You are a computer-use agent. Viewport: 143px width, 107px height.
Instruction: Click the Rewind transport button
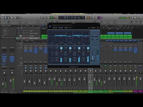(42, 18)
